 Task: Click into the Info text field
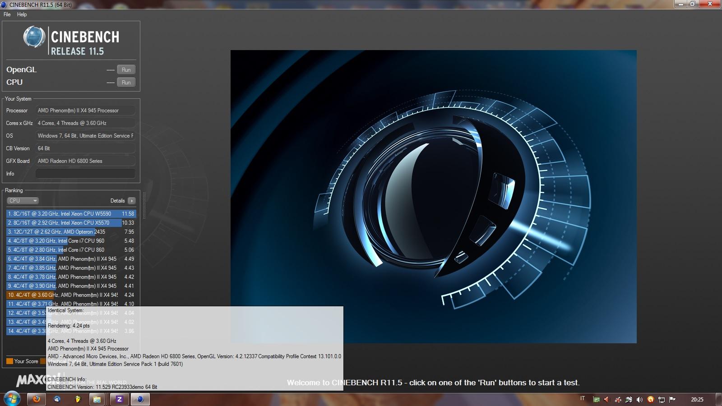coord(85,174)
